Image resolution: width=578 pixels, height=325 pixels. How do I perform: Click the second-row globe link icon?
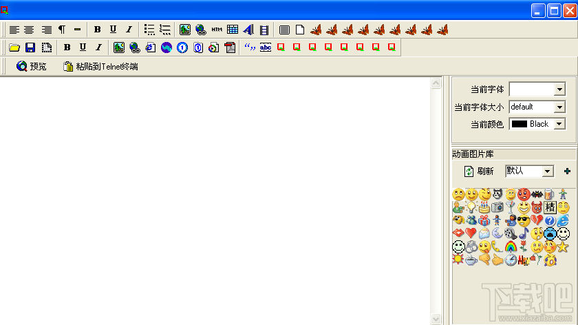(135, 48)
